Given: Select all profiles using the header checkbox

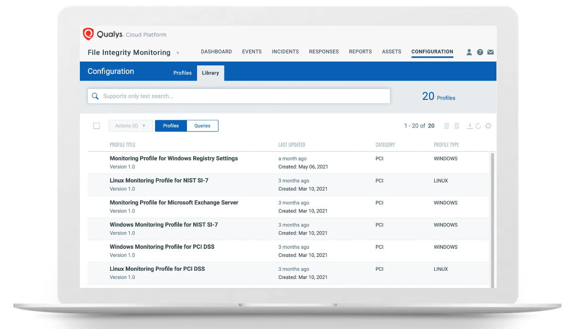Looking at the screenshot, I should [x=96, y=125].
